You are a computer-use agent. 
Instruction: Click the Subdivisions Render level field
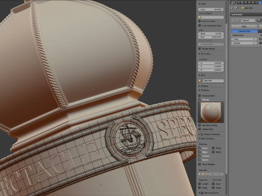[244, 43]
